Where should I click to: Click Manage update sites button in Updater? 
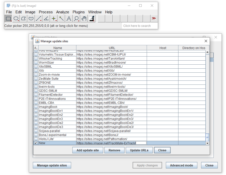coord(52,165)
